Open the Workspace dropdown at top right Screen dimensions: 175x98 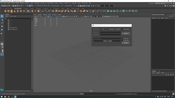click(164, 3)
